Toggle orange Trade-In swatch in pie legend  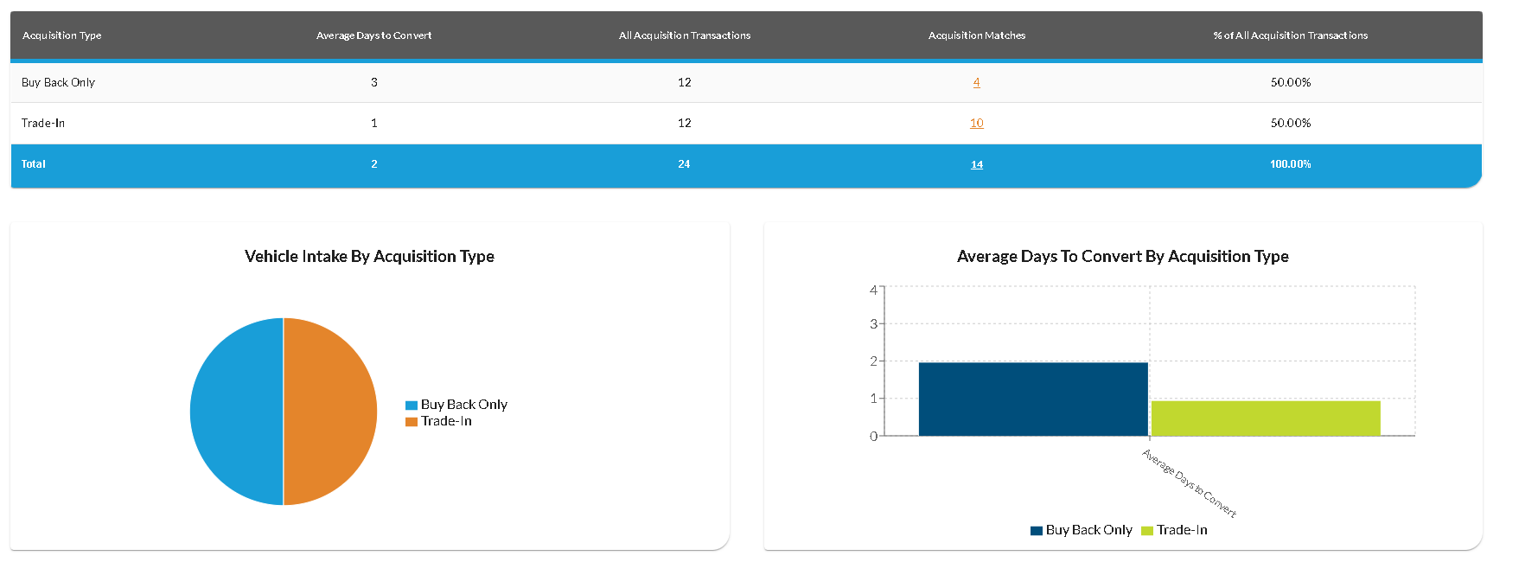click(412, 422)
